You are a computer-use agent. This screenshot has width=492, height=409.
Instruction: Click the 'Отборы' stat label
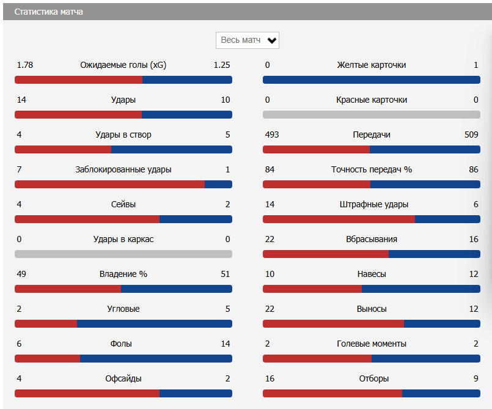371,378
